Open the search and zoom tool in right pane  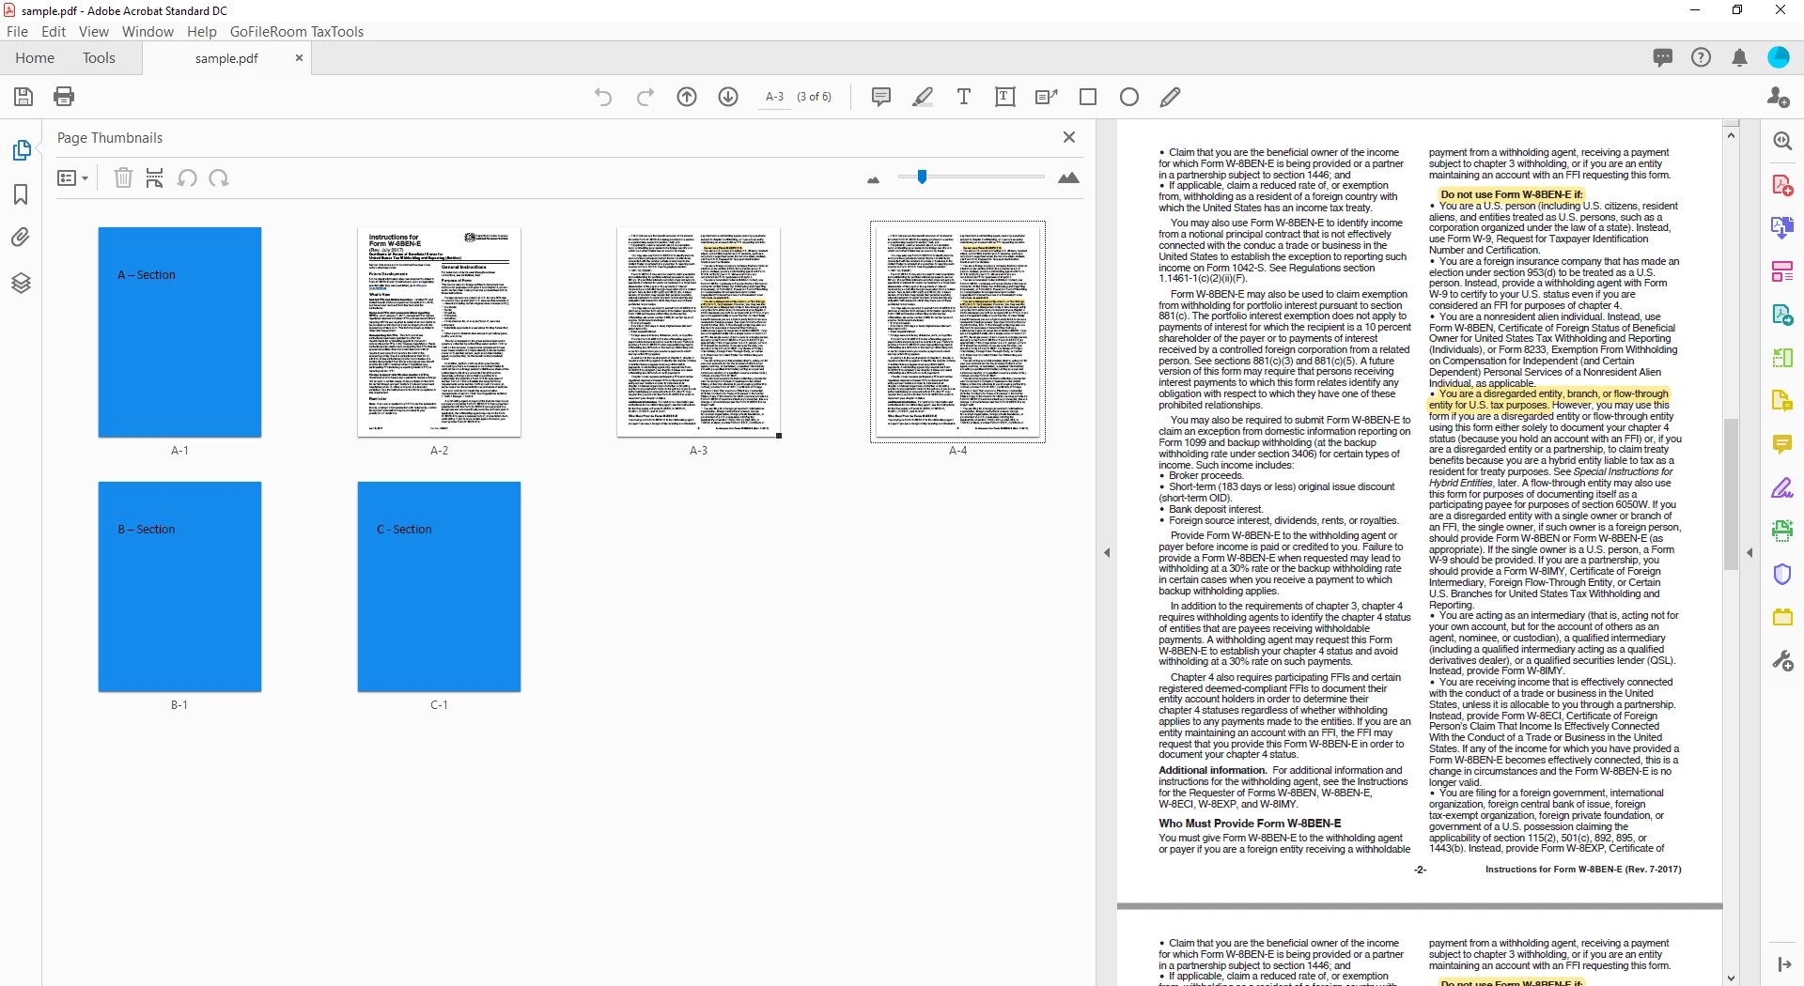pos(1782,141)
